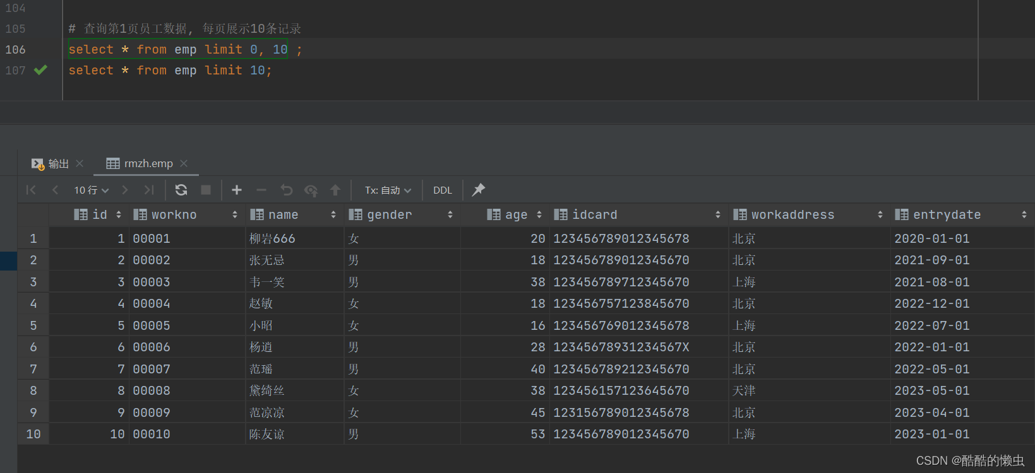Go to previous page of results
The width and height of the screenshot is (1035, 473).
point(55,190)
